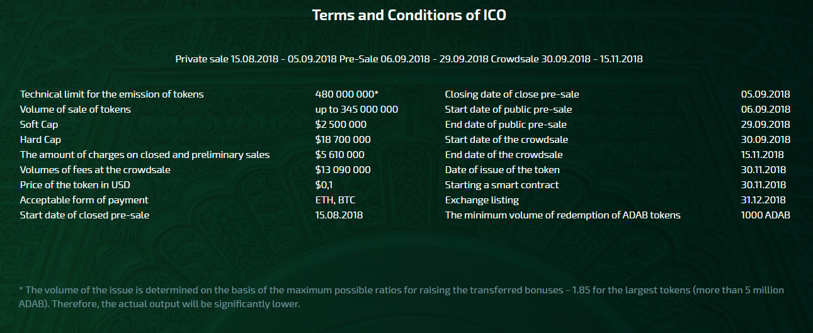Screen dimensions: 813x333
Task: Click the $0,1 token price value
Action: pyautogui.click(x=324, y=185)
